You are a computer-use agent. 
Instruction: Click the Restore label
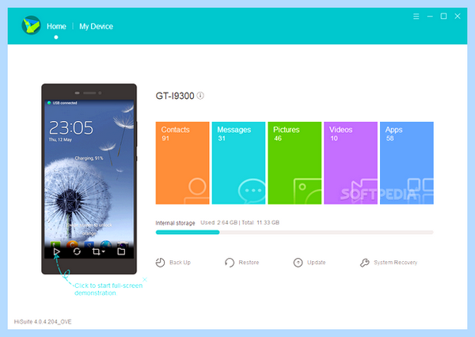click(249, 263)
